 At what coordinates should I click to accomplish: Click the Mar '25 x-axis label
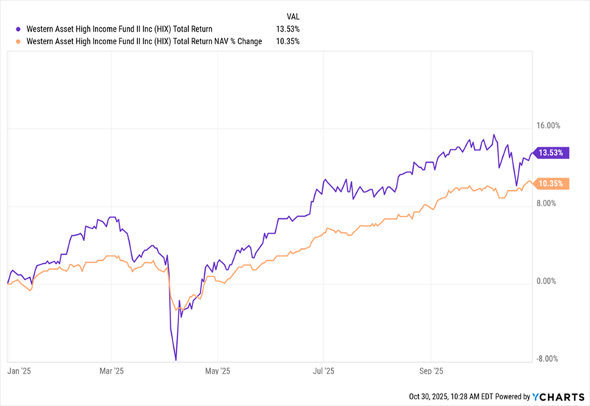tap(111, 371)
